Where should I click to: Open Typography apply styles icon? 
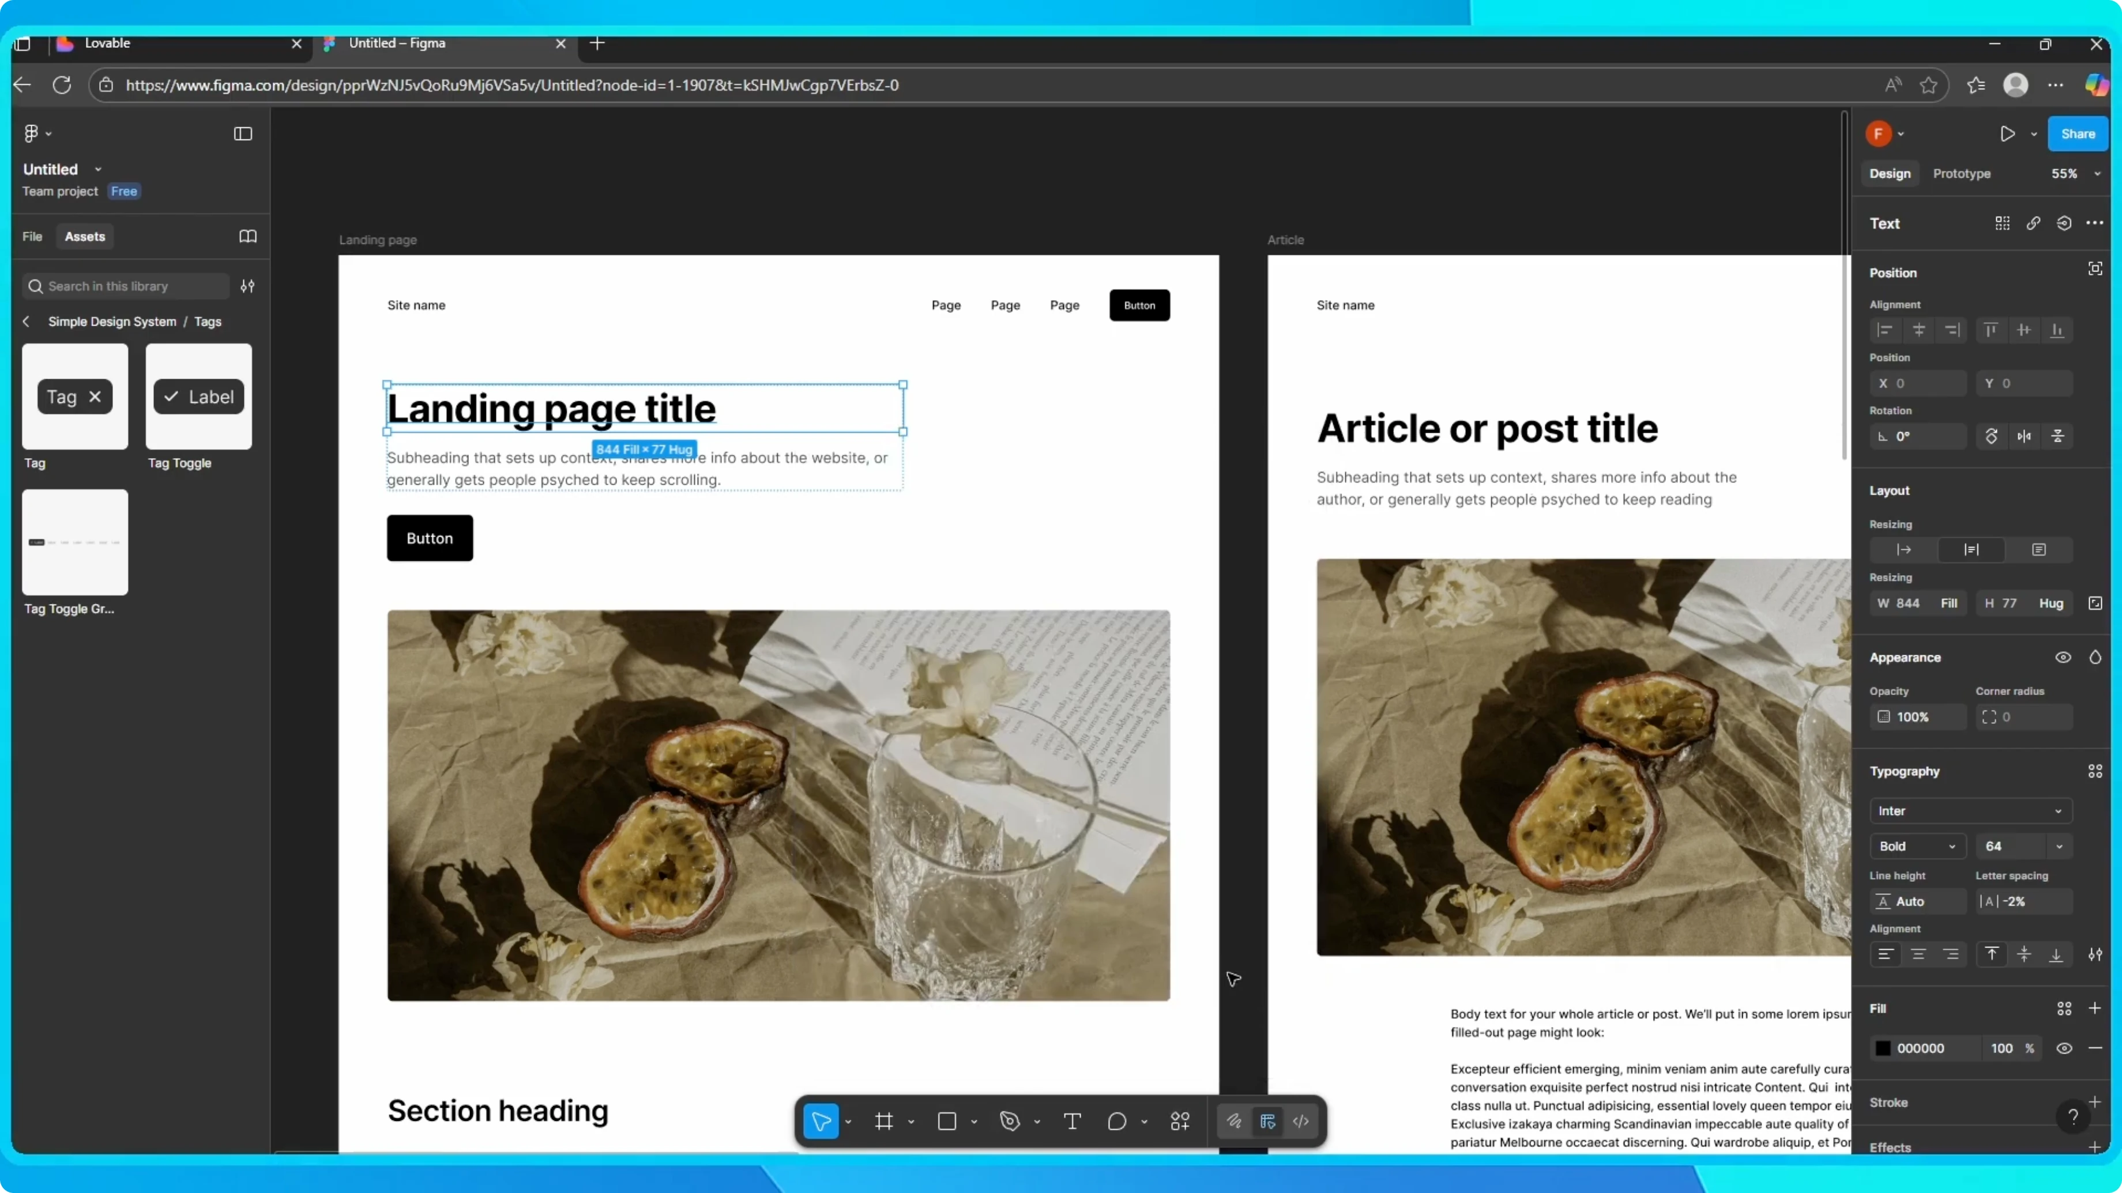2095,771
